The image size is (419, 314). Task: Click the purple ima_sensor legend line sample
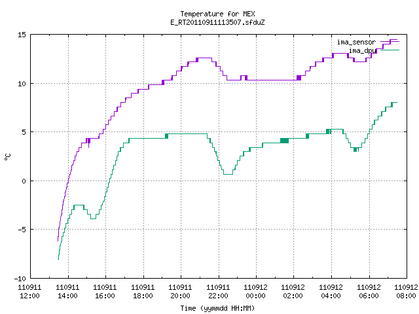click(390, 41)
